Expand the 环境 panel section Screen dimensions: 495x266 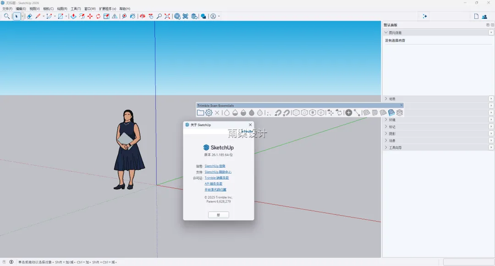386,120
